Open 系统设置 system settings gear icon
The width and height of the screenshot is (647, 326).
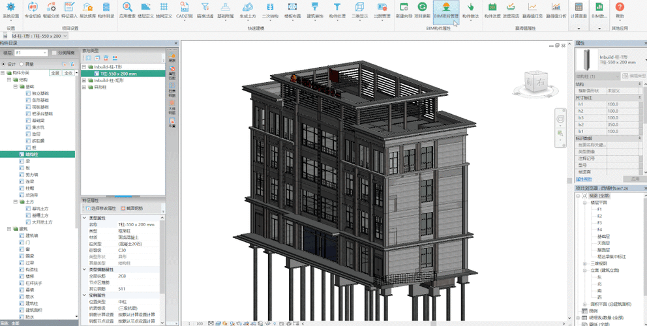pos(10,7)
